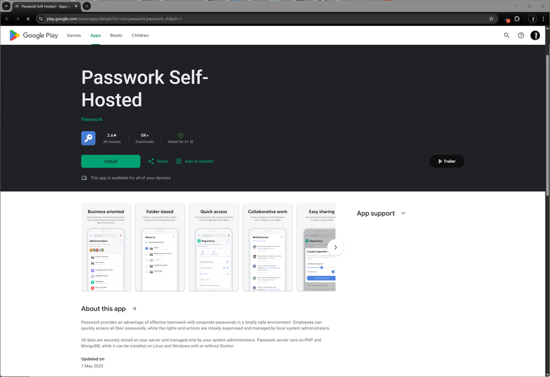Open Chrome three-dot menu
Viewport: 550px width, 377px height.
[x=543, y=19]
